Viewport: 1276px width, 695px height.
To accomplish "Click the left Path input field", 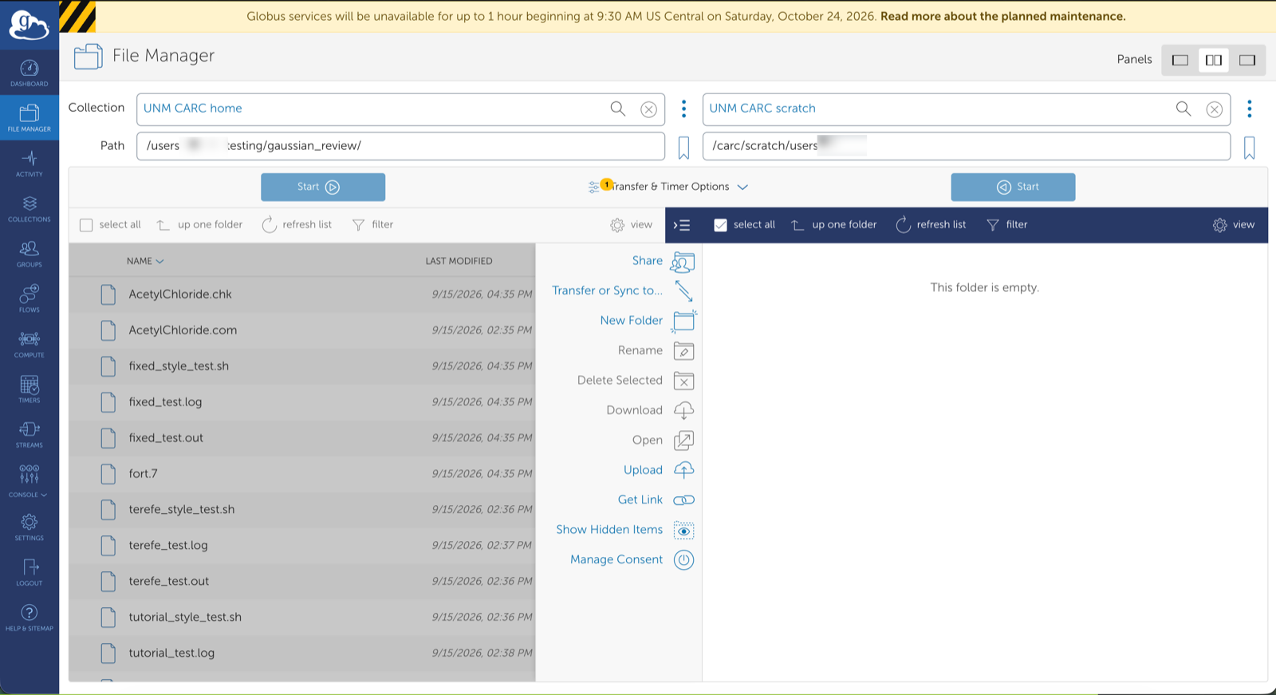I will tap(400, 146).
